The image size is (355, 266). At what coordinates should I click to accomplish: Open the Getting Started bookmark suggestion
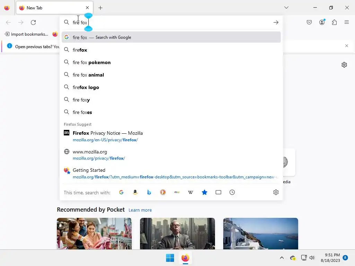(171, 173)
